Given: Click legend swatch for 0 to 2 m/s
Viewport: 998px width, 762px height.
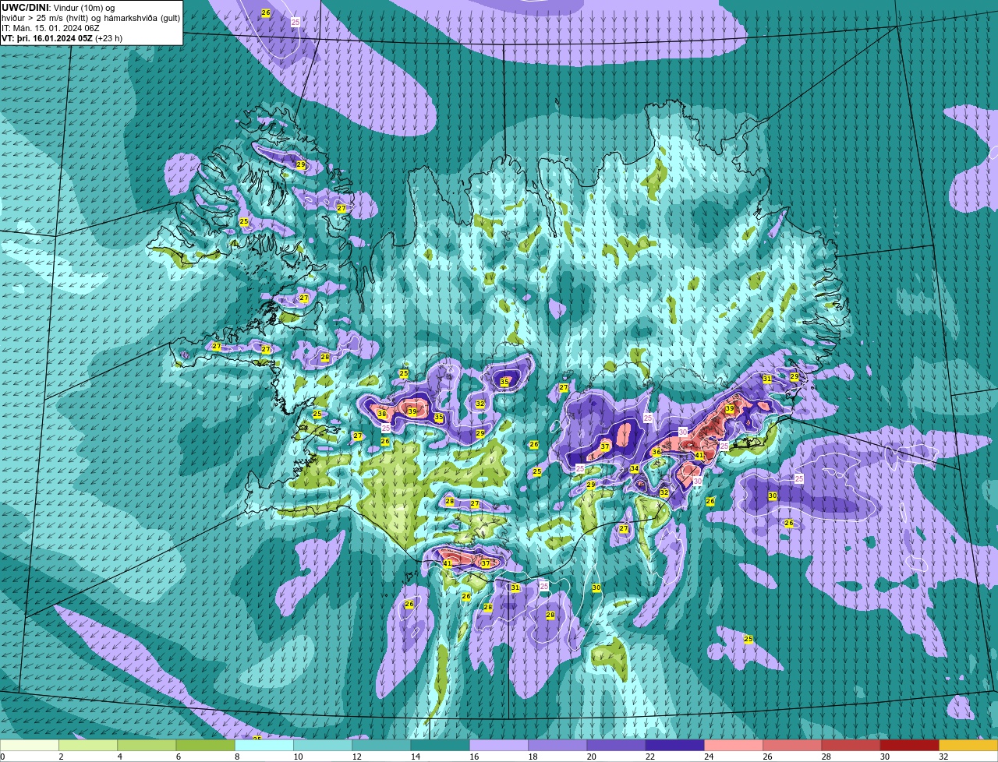Looking at the screenshot, I should point(30,746).
